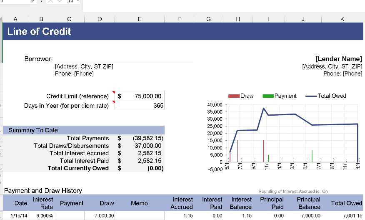Click the 'Interest Accrued' table header
The height and width of the screenshot is (220, 365).
pos(182,203)
